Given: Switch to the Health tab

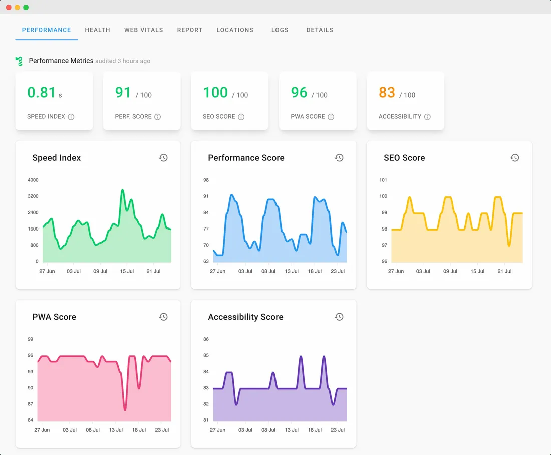Looking at the screenshot, I should tap(97, 30).
